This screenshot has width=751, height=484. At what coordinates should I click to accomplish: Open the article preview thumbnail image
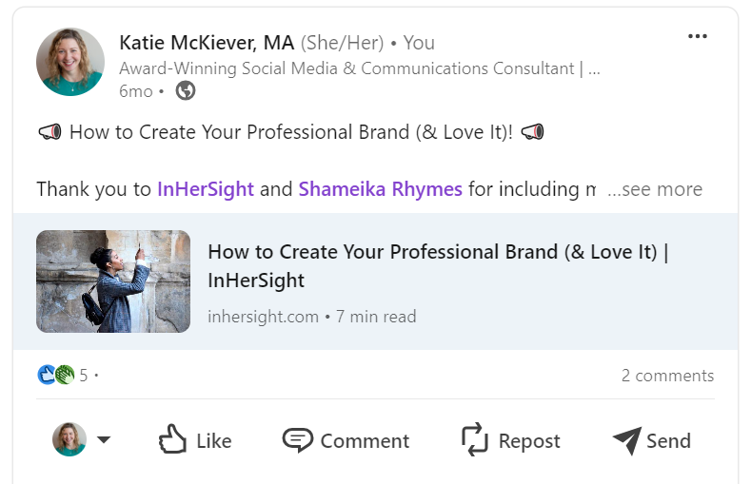pos(113,281)
